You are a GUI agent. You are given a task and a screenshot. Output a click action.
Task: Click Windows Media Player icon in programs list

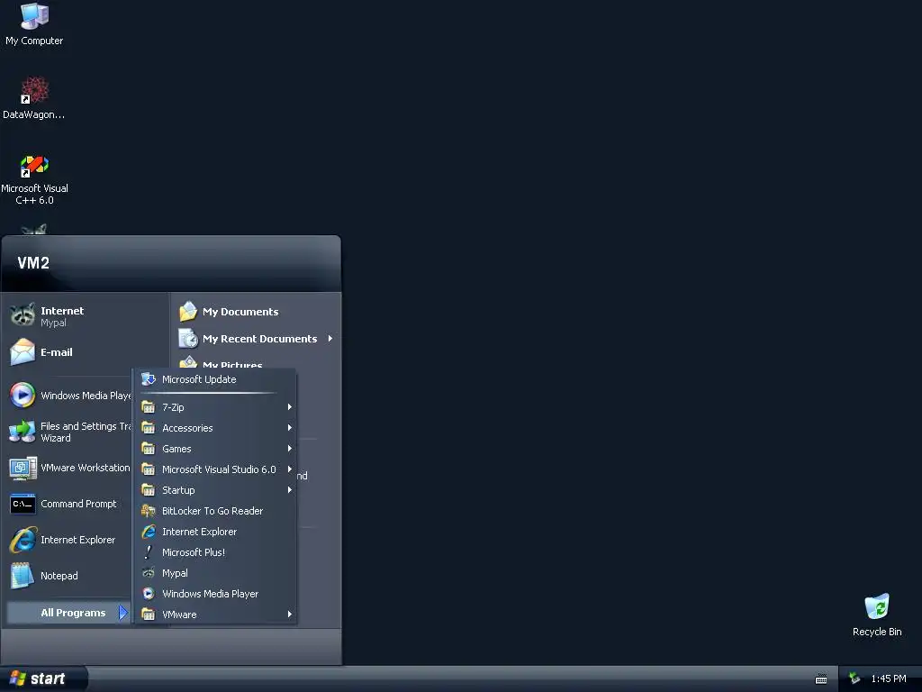tap(149, 594)
